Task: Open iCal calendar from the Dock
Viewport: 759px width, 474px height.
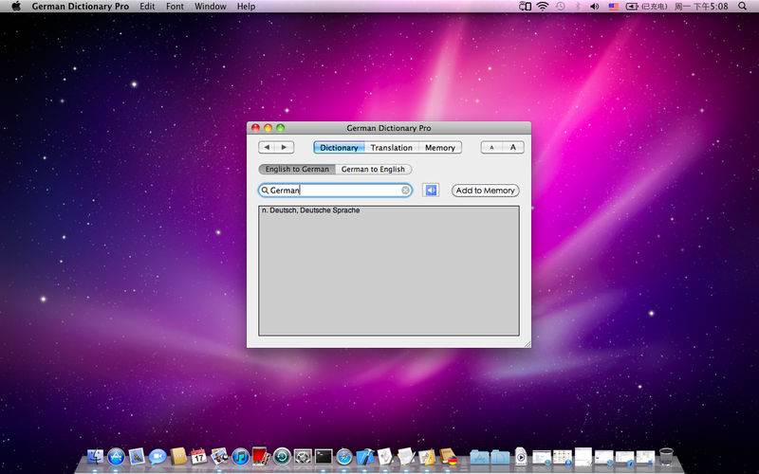Action: 198,456
